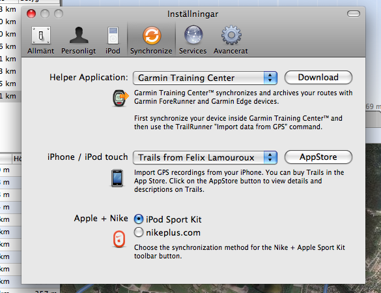
Task: Open the Helper Application dropdown
Action: tap(205, 78)
